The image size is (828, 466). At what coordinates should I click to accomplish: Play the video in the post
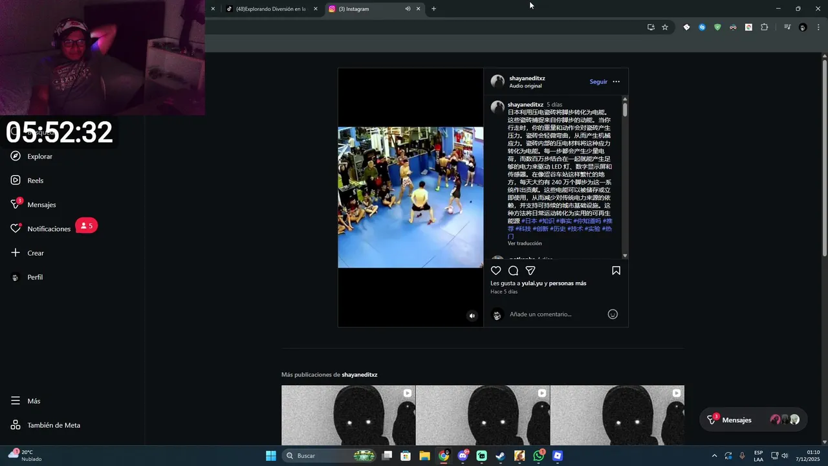coord(411,197)
